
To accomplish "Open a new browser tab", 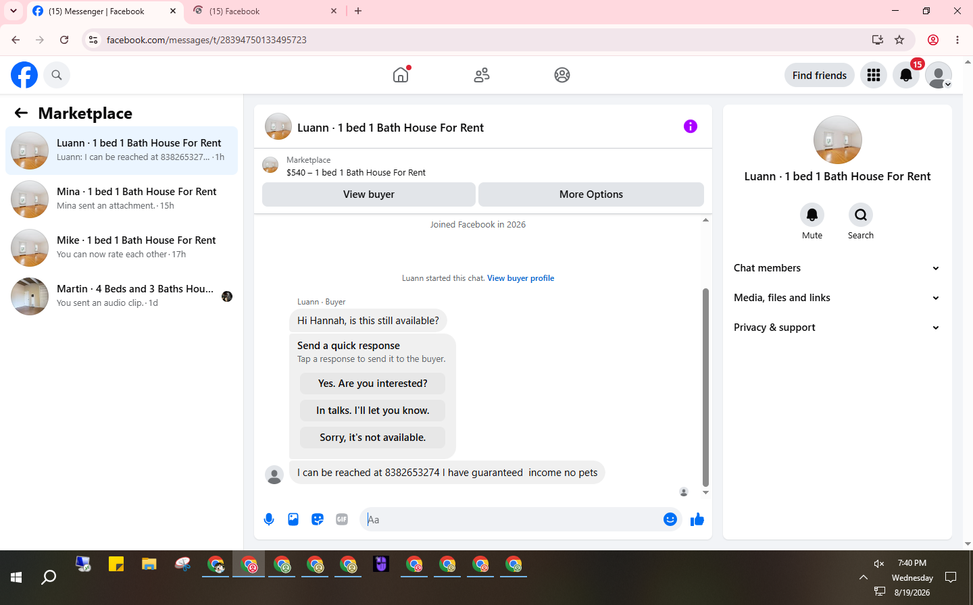I will (358, 11).
